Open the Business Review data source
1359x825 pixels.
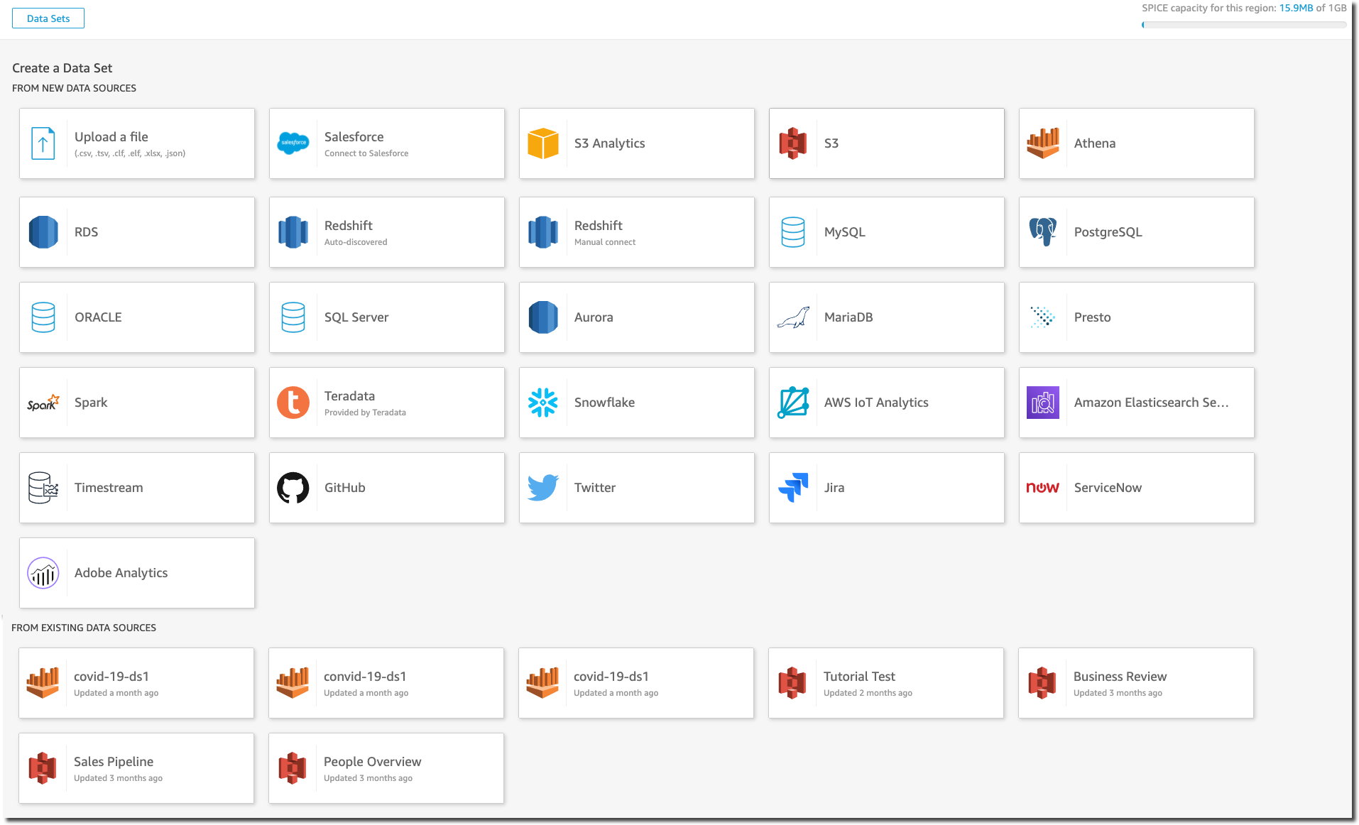pyautogui.click(x=1136, y=683)
